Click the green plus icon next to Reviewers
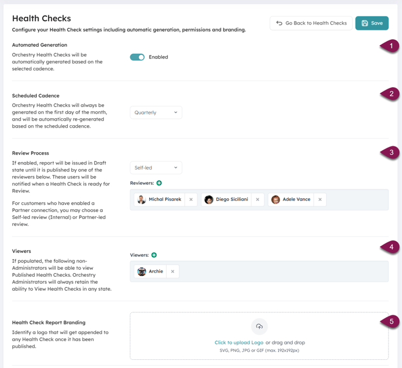 pos(159,183)
